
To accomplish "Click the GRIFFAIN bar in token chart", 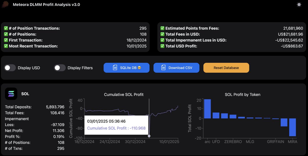I will point(275,119).
